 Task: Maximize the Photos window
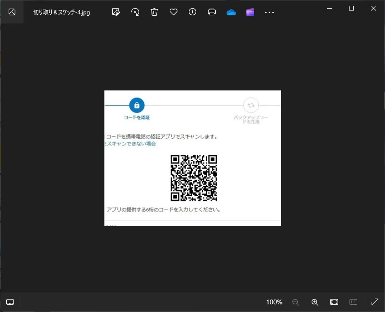(x=351, y=8)
